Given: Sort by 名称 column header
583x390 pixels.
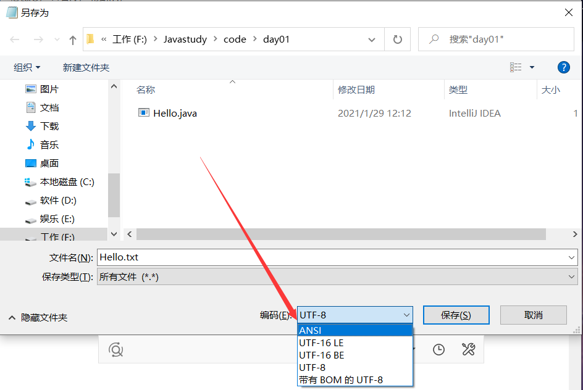Looking at the screenshot, I should tap(146, 90).
